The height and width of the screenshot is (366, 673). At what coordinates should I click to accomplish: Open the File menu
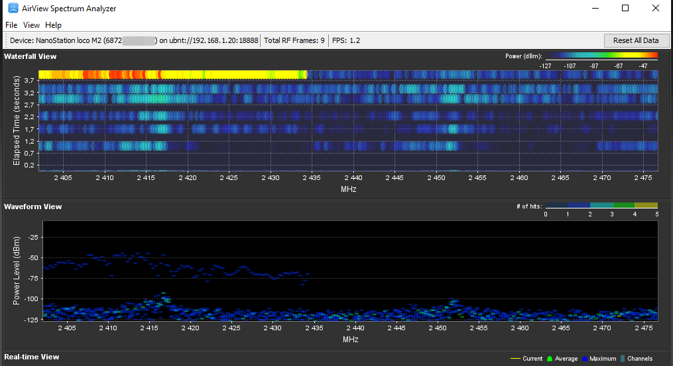[11, 25]
